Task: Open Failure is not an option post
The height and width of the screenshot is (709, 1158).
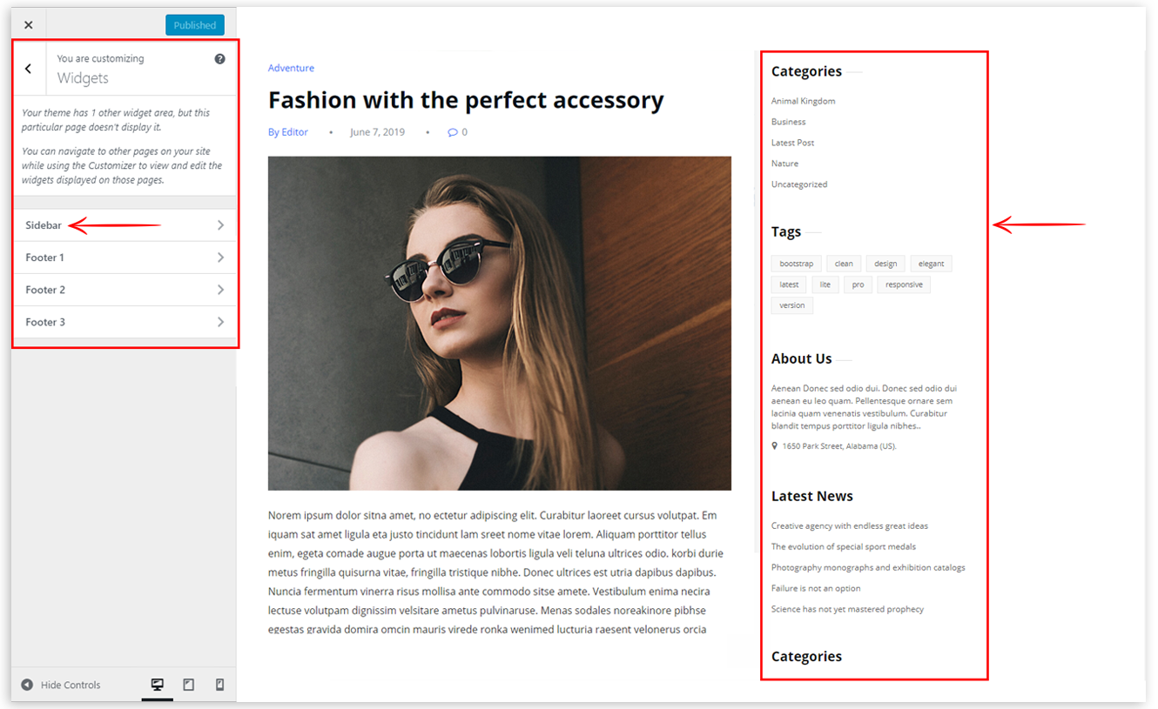Action: [x=816, y=588]
